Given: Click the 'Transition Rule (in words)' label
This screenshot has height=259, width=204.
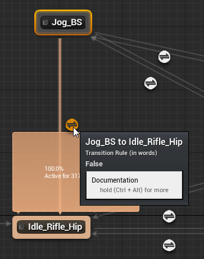Looking at the screenshot, I should tap(121, 153).
